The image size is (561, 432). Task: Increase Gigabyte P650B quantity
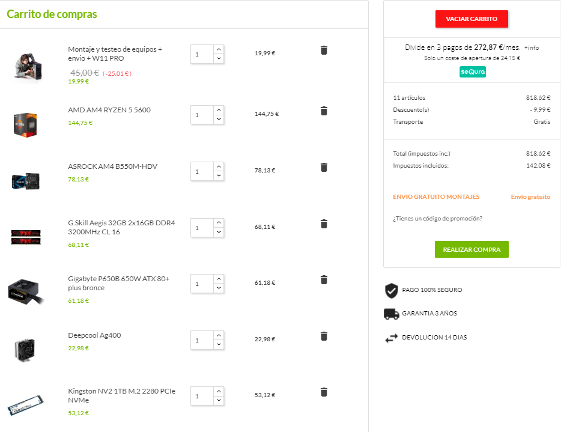point(219,279)
